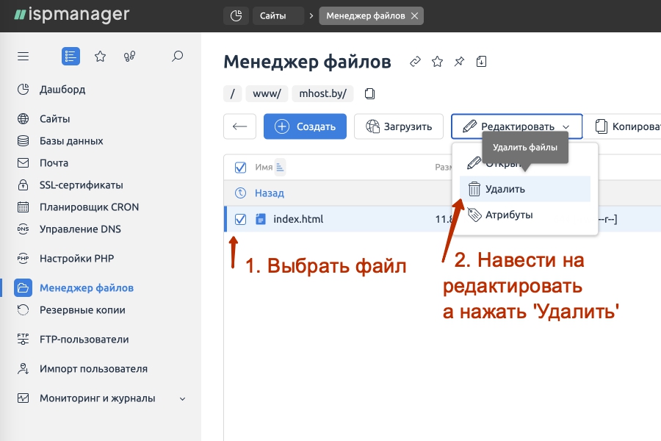Toggle the hamburger menu in the sidebar
Image resolution: width=661 pixels, height=441 pixels.
tap(23, 56)
